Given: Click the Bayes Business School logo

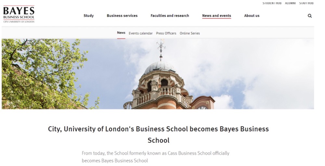Looking at the screenshot, I should [x=19, y=14].
